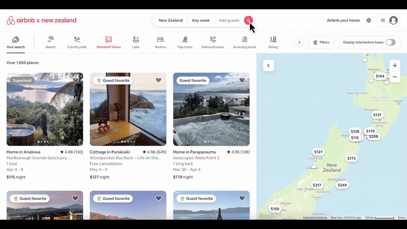
Task: Select the Amazing pools category icon
Action: tap(245, 39)
